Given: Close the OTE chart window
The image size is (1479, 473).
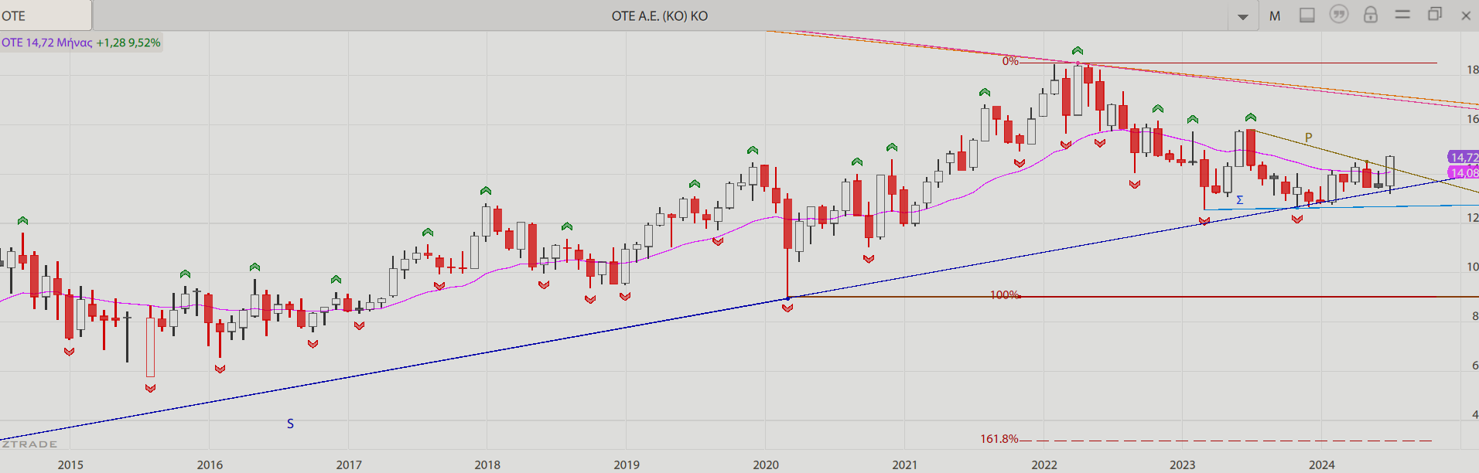Looking at the screenshot, I should pyautogui.click(x=1466, y=15).
